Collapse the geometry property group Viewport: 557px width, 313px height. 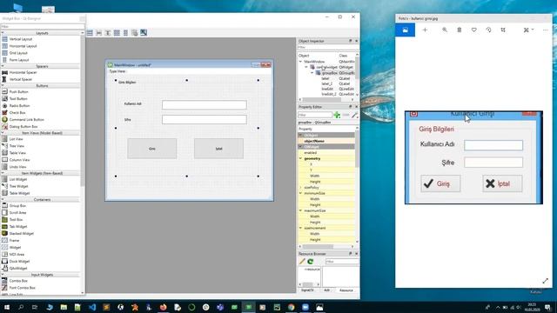point(300,158)
